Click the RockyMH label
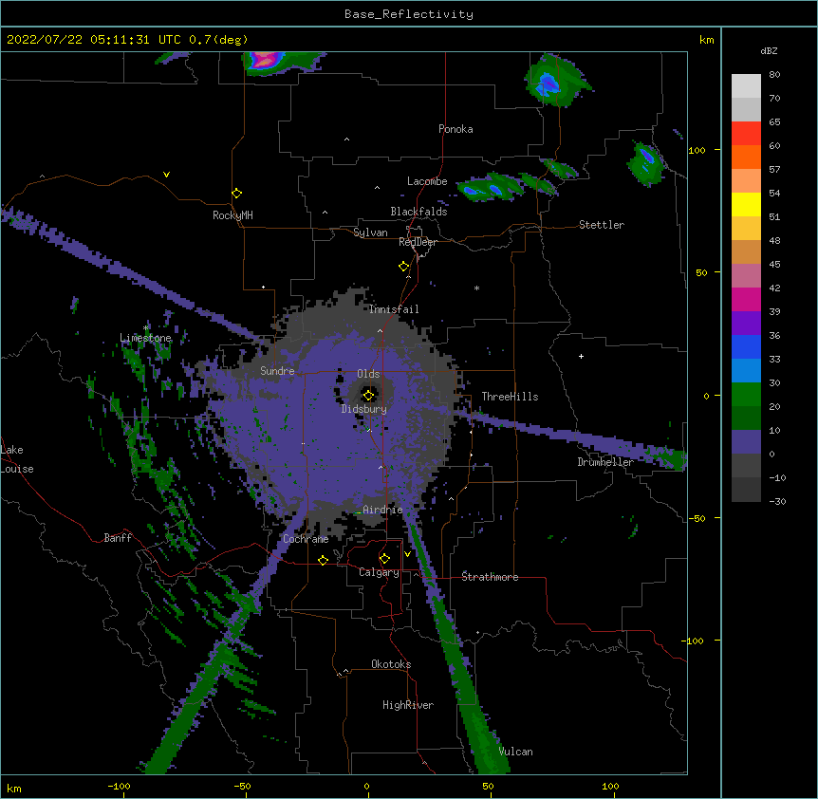 tap(232, 215)
